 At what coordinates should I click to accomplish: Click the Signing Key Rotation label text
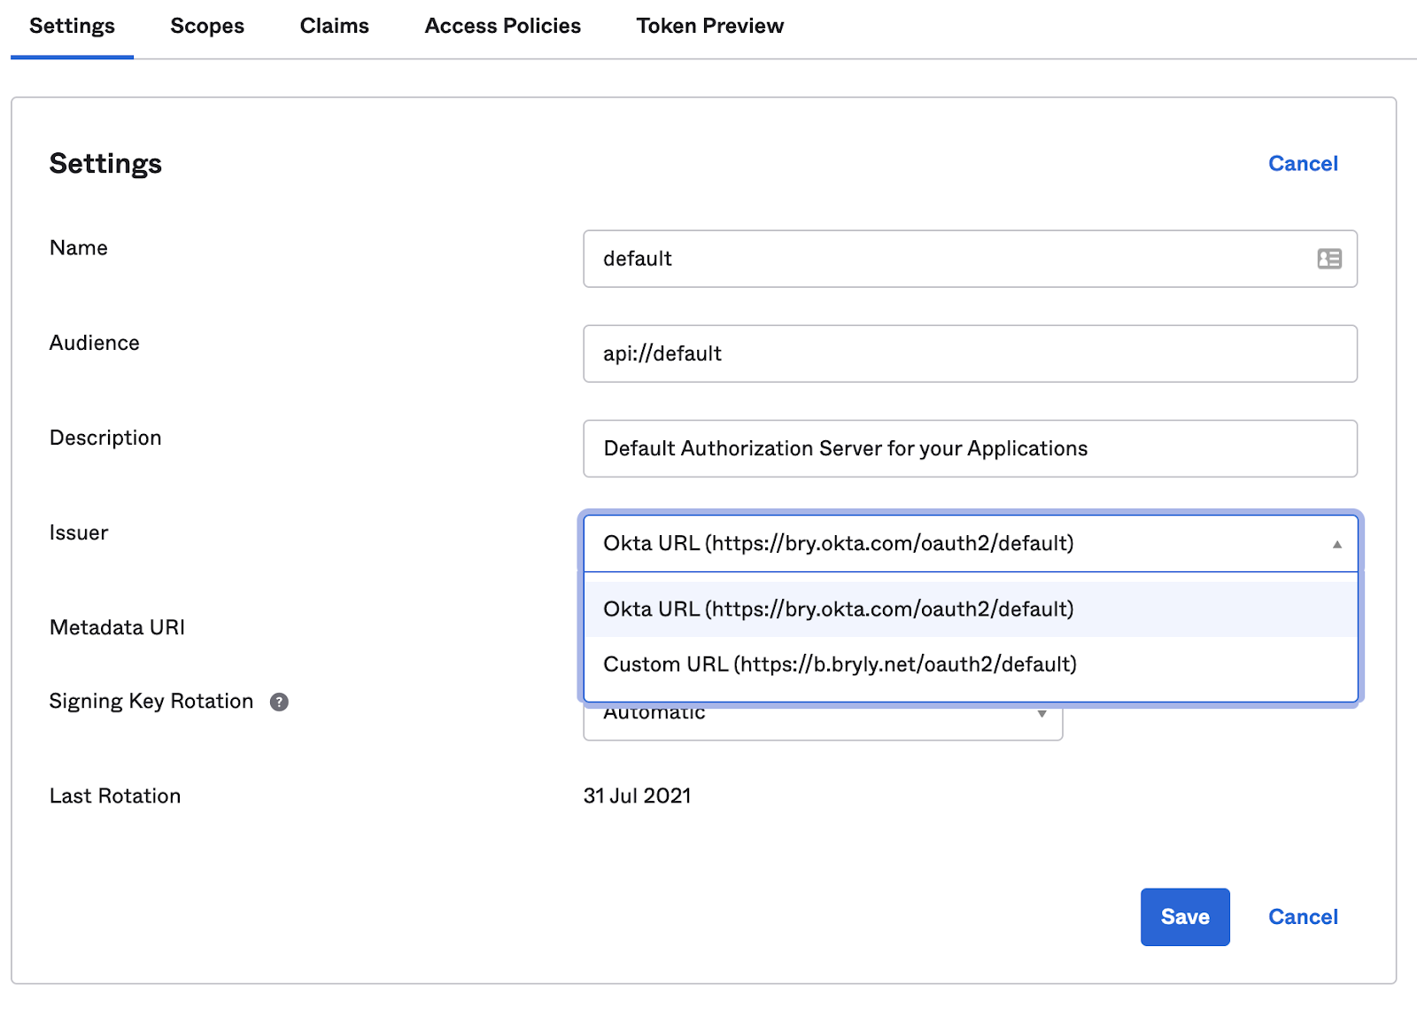tap(151, 702)
